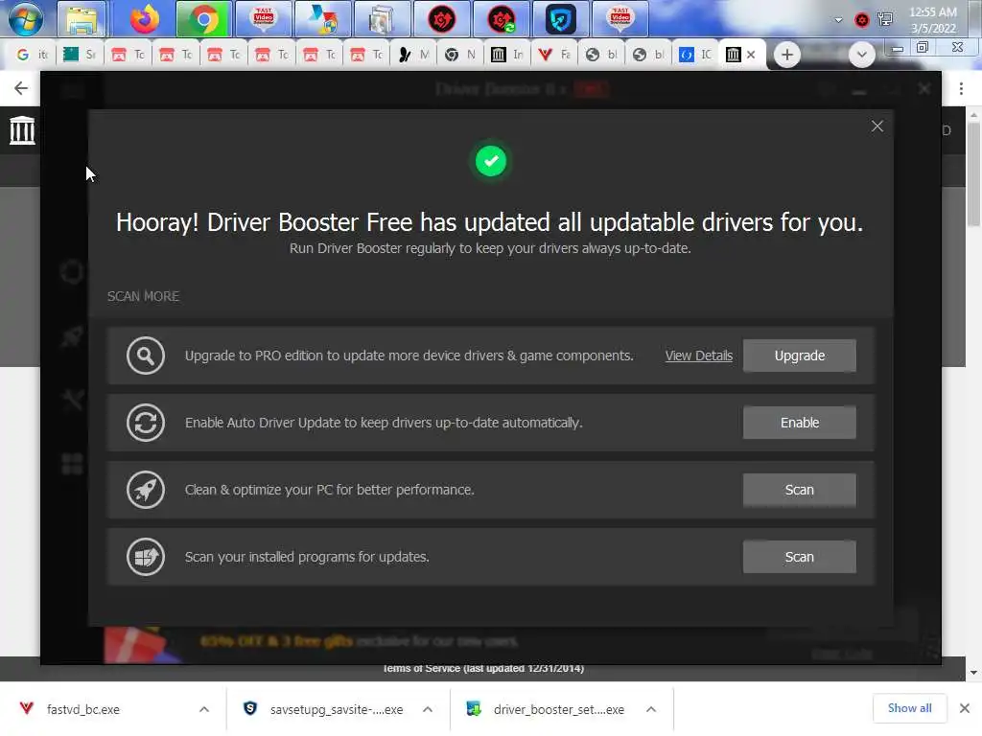Open the fastvd_bc.exe download

tap(83, 709)
